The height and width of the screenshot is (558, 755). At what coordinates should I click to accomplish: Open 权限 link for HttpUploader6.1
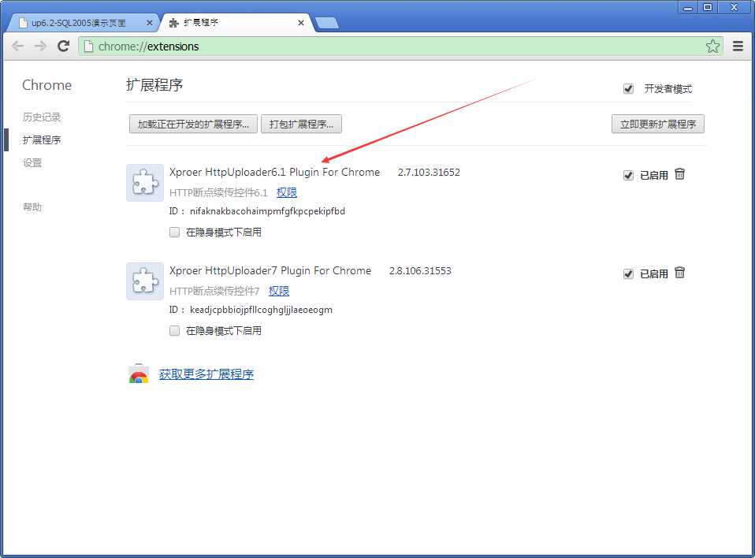click(287, 192)
